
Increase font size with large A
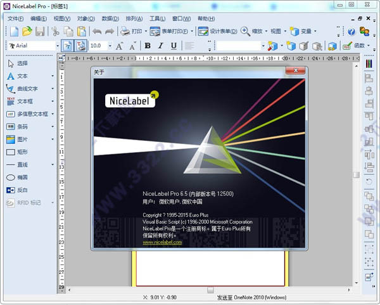click(x=119, y=46)
